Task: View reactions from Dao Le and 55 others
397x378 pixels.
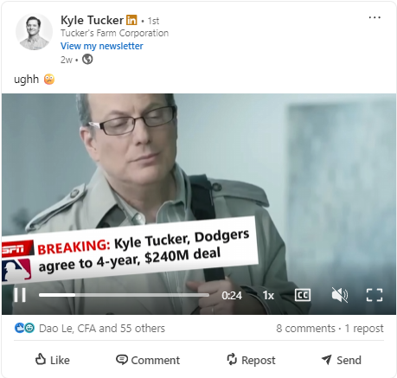Action: coord(102,328)
